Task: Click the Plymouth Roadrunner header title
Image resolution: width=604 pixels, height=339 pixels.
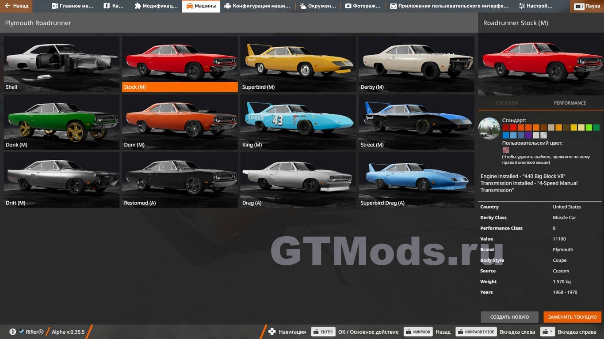Action: click(x=38, y=23)
